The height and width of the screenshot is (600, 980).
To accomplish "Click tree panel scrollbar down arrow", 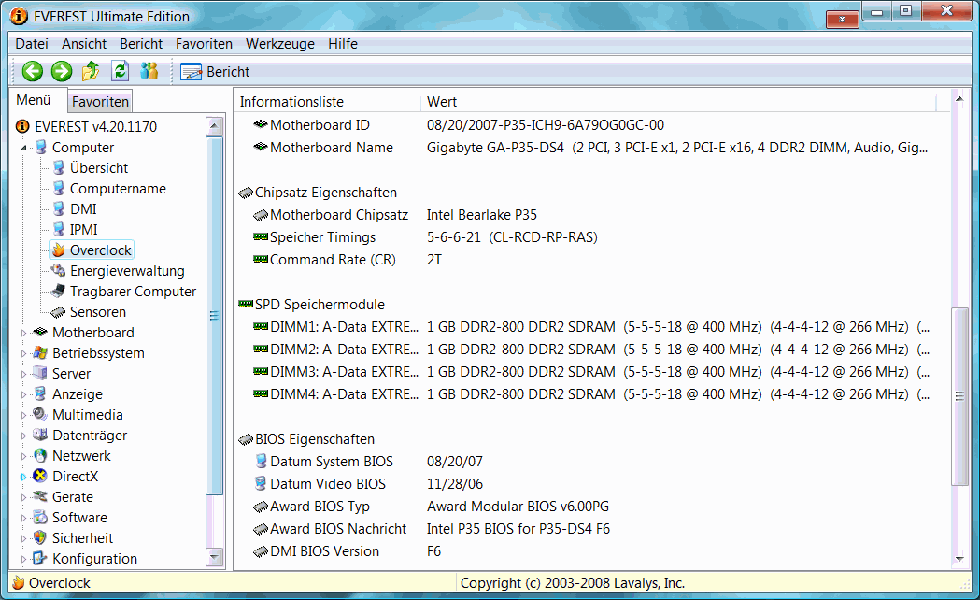I will click(214, 556).
